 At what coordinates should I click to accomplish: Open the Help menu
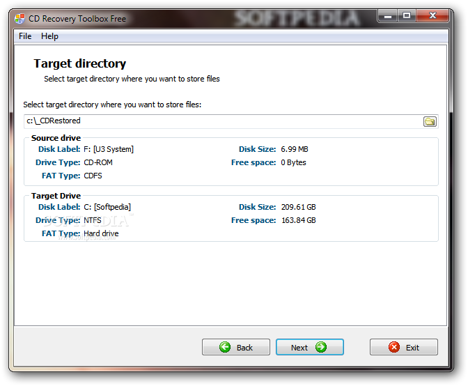pos(49,36)
